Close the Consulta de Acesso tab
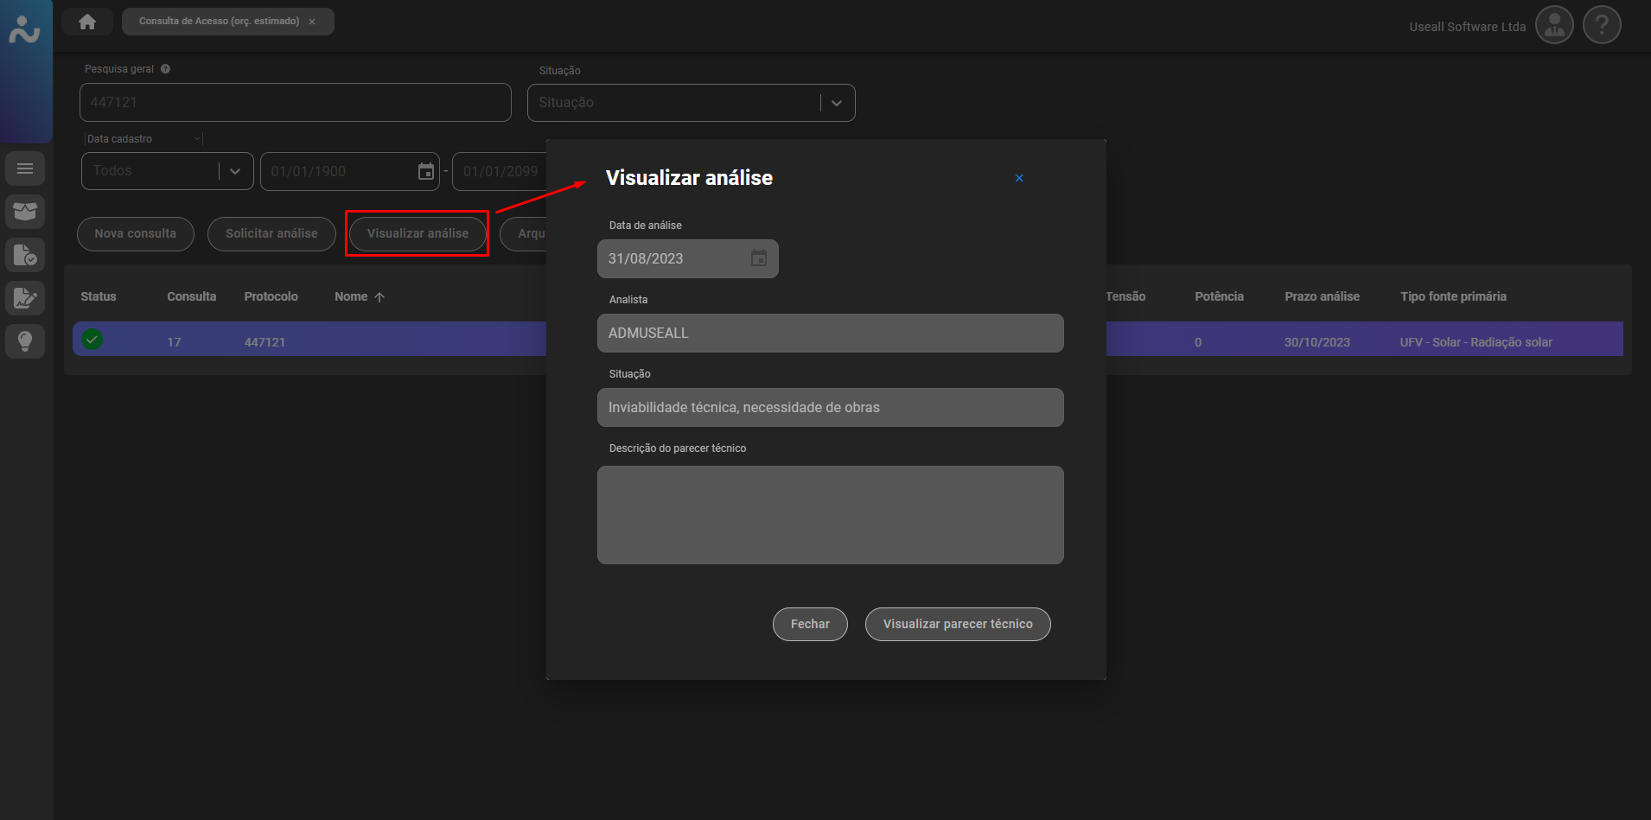Viewport: 1651px width, 820px height. pos(312,22)
